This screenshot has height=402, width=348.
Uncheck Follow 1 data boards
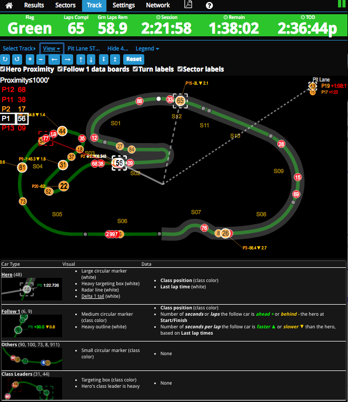(60, 69)
